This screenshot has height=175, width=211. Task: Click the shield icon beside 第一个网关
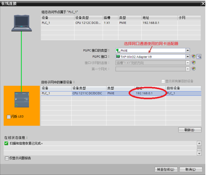tap(194, 69)
